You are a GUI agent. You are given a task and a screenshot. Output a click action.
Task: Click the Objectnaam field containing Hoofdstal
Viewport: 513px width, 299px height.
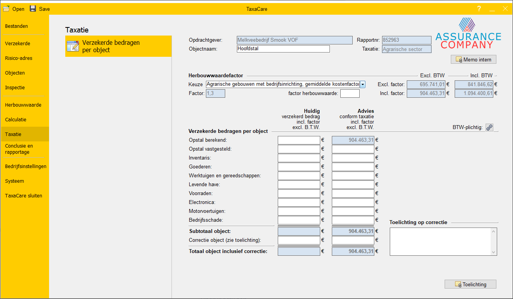click(x=283, y=49)
